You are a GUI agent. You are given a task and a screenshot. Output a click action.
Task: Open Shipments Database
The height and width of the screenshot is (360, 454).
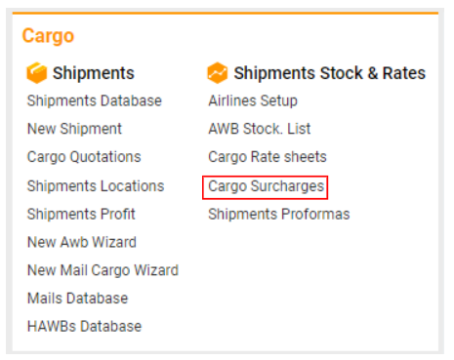click(95, 100)
